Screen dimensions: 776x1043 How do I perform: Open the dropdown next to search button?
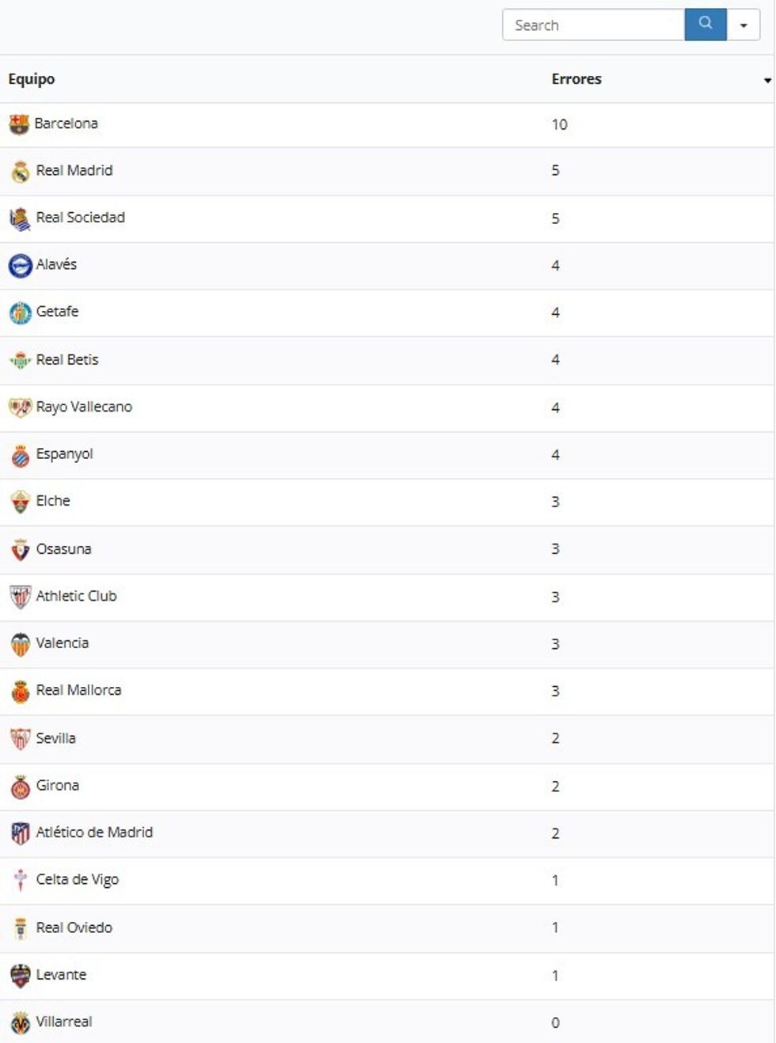[x=744, y=25]
